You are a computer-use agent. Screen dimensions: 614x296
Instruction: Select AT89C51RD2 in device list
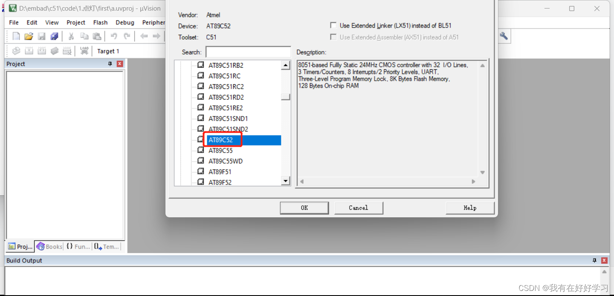pos(226,97)
